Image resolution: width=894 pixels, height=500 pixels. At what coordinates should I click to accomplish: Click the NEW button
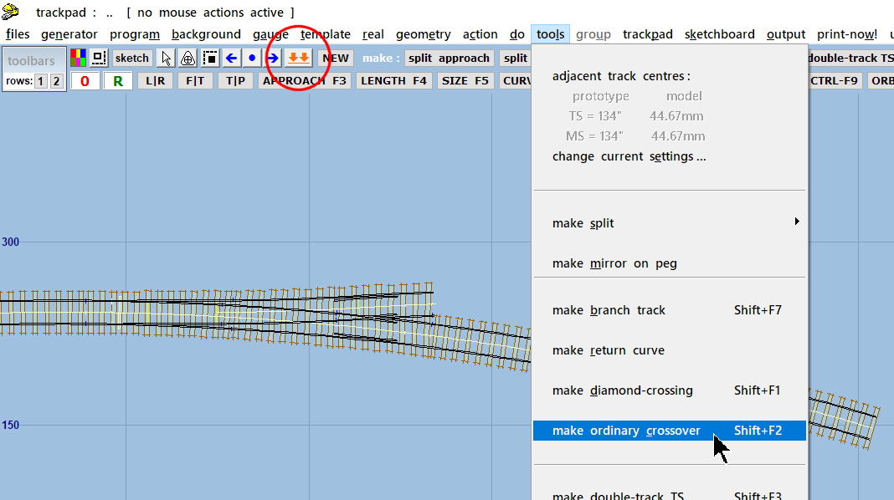pos(335,58)
